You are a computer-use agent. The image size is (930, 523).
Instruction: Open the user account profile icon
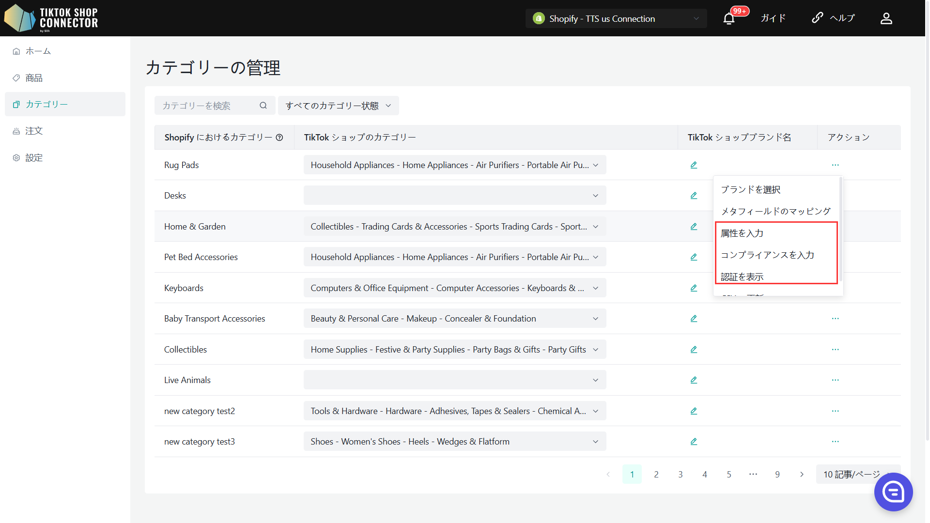886,18
